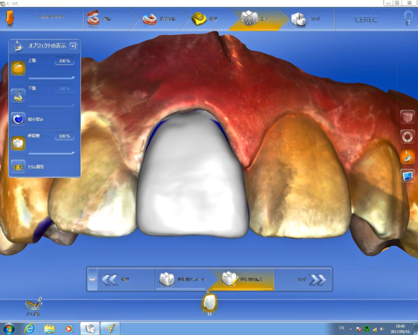
Task: Adjust the restoration transparency slider
Action: (x=52, y=154)
